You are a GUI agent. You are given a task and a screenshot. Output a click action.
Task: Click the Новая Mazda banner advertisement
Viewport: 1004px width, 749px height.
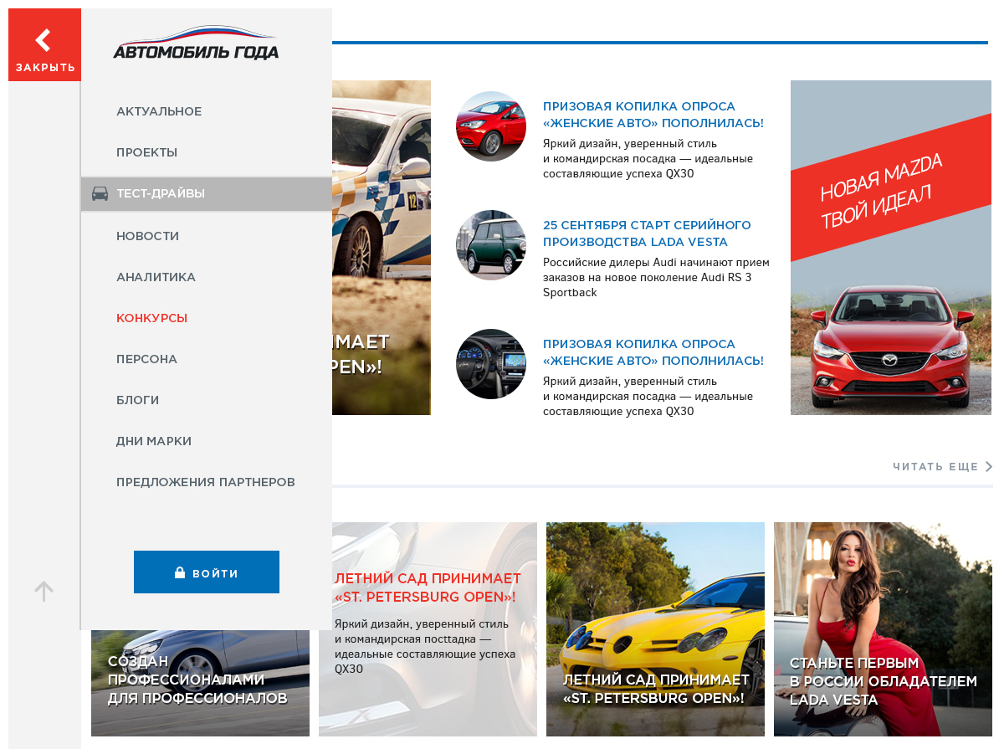[x=890, y=248]
